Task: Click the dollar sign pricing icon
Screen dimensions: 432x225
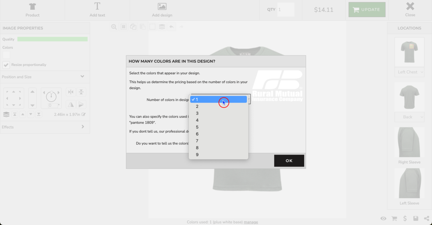Action: (405, 218)
